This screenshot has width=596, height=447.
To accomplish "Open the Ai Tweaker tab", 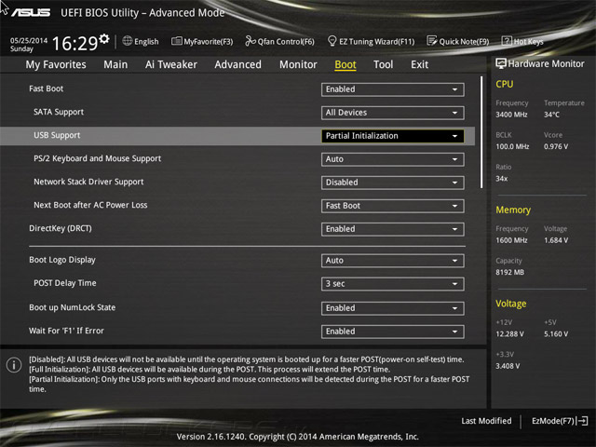I will pos(171,64).
